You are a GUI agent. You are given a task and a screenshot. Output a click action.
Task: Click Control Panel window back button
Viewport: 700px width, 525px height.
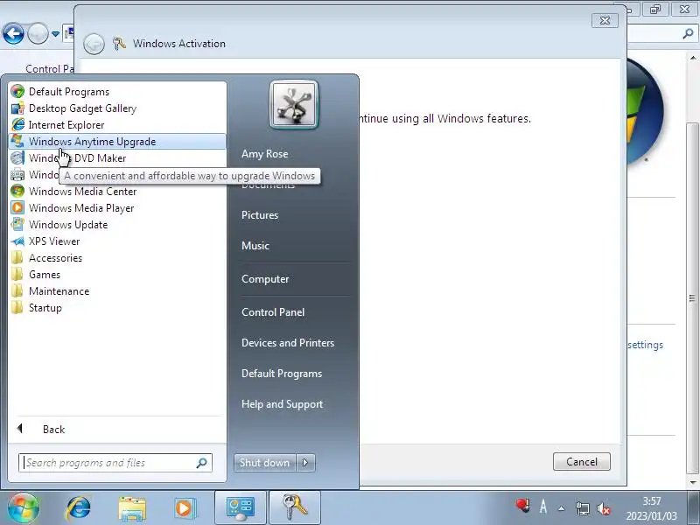pos(13,33)
